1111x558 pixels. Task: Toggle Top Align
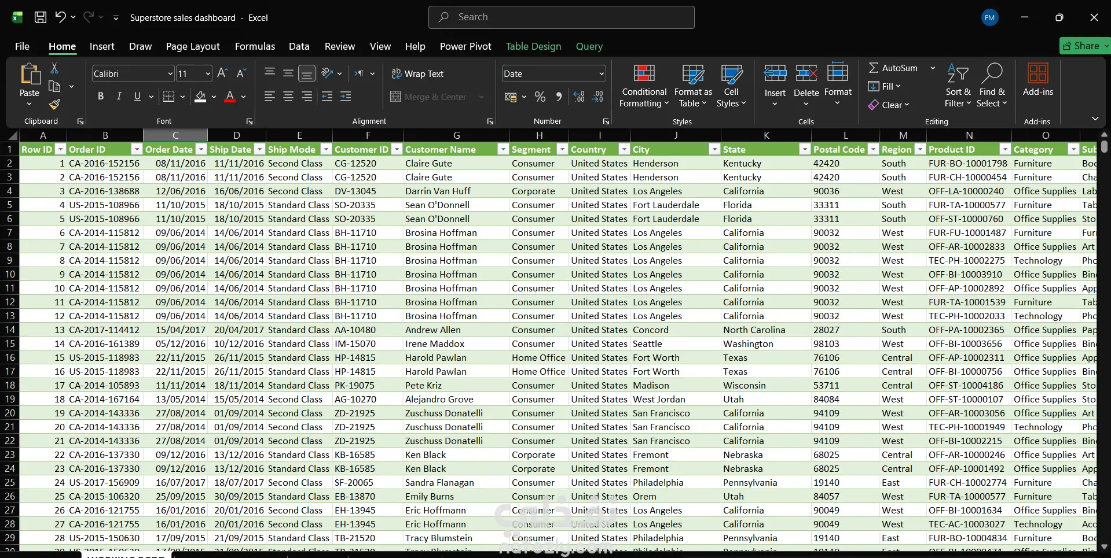click(x=270, y=73)
